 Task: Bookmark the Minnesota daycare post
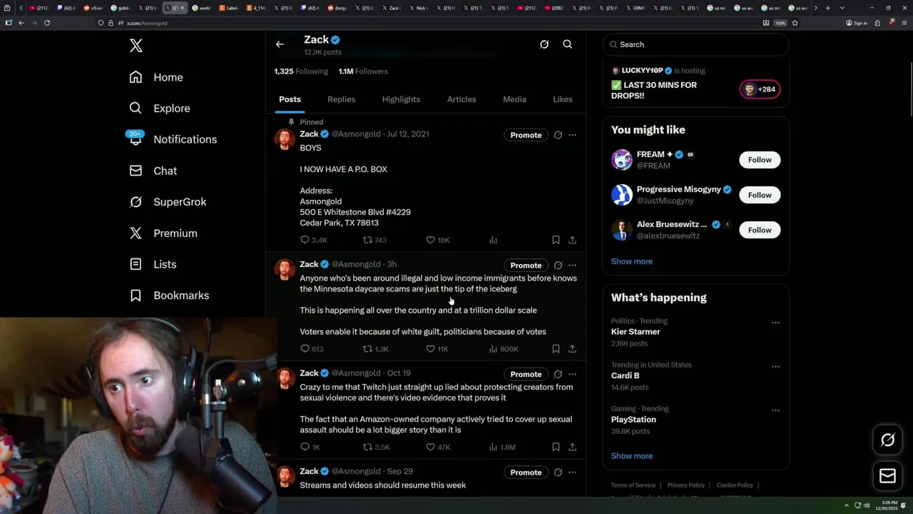click(x=556, y=349)
